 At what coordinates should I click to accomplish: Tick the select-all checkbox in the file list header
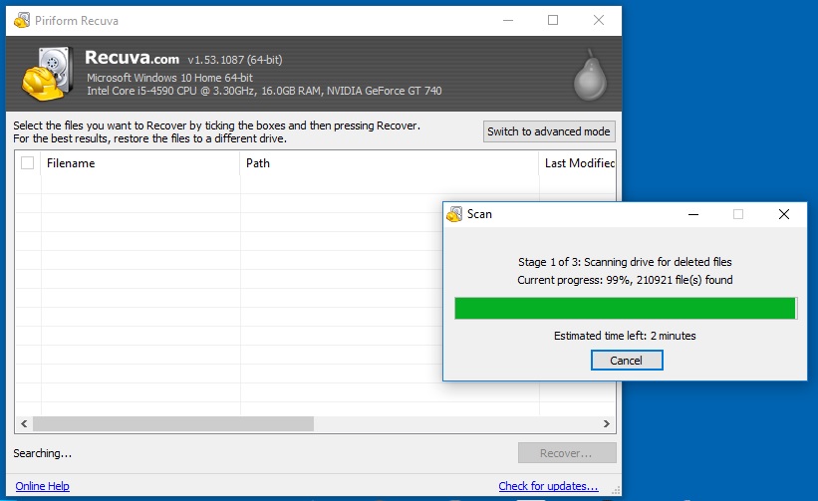(x=28, y=163)
